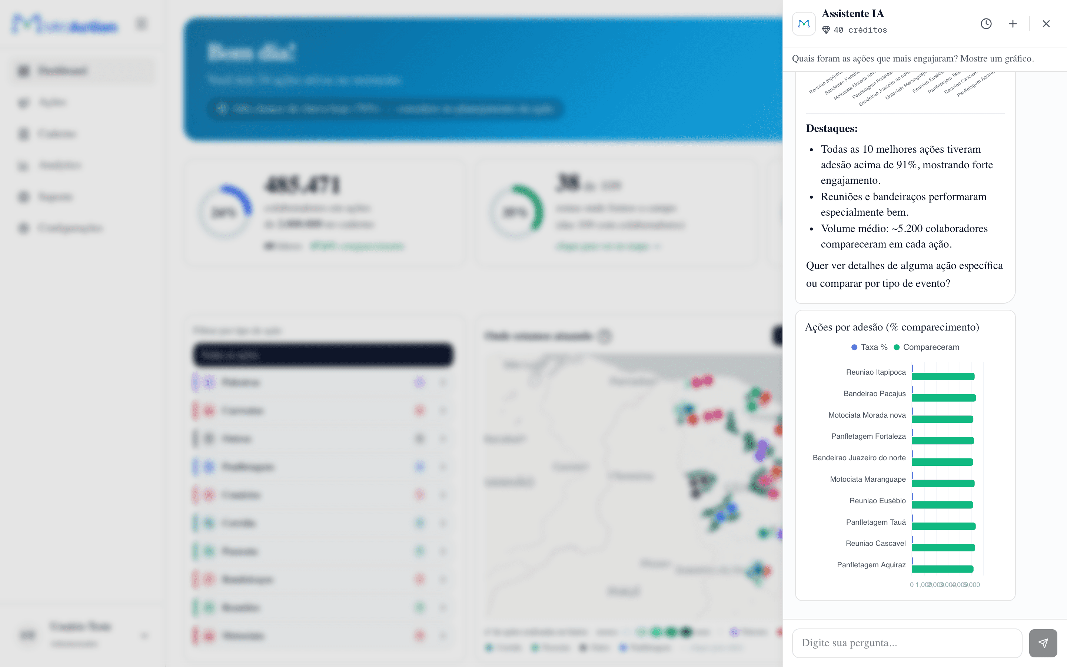Toggle 'Taxa %' series in chart legend

pyautogui.click(x=869, y=347)
